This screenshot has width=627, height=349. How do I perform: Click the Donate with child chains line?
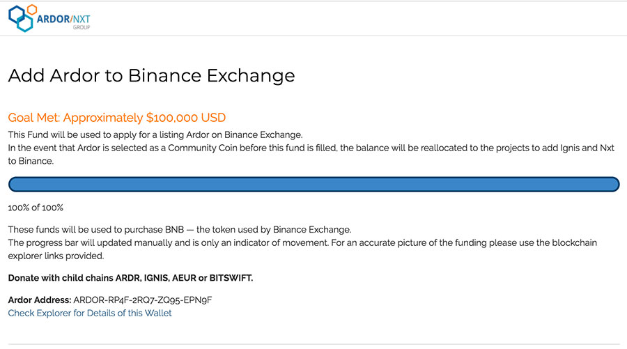130,278
